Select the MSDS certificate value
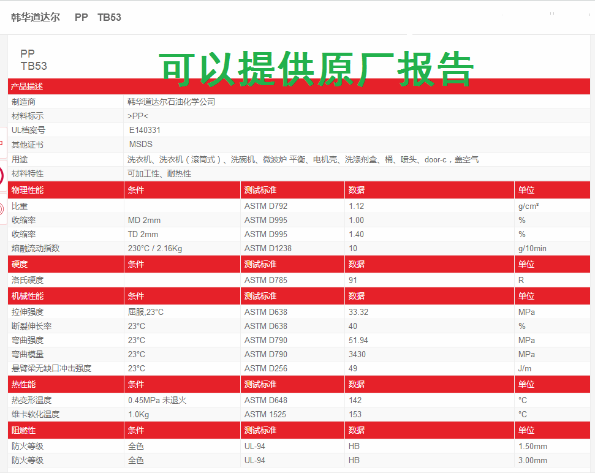The width and height of the screenshot is (595, 473). (x=141, y=144)
